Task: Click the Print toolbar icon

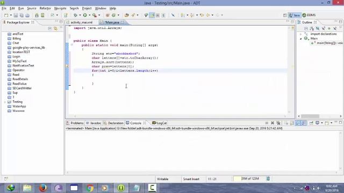Action: pyautogui.click(x=27, y=15)
